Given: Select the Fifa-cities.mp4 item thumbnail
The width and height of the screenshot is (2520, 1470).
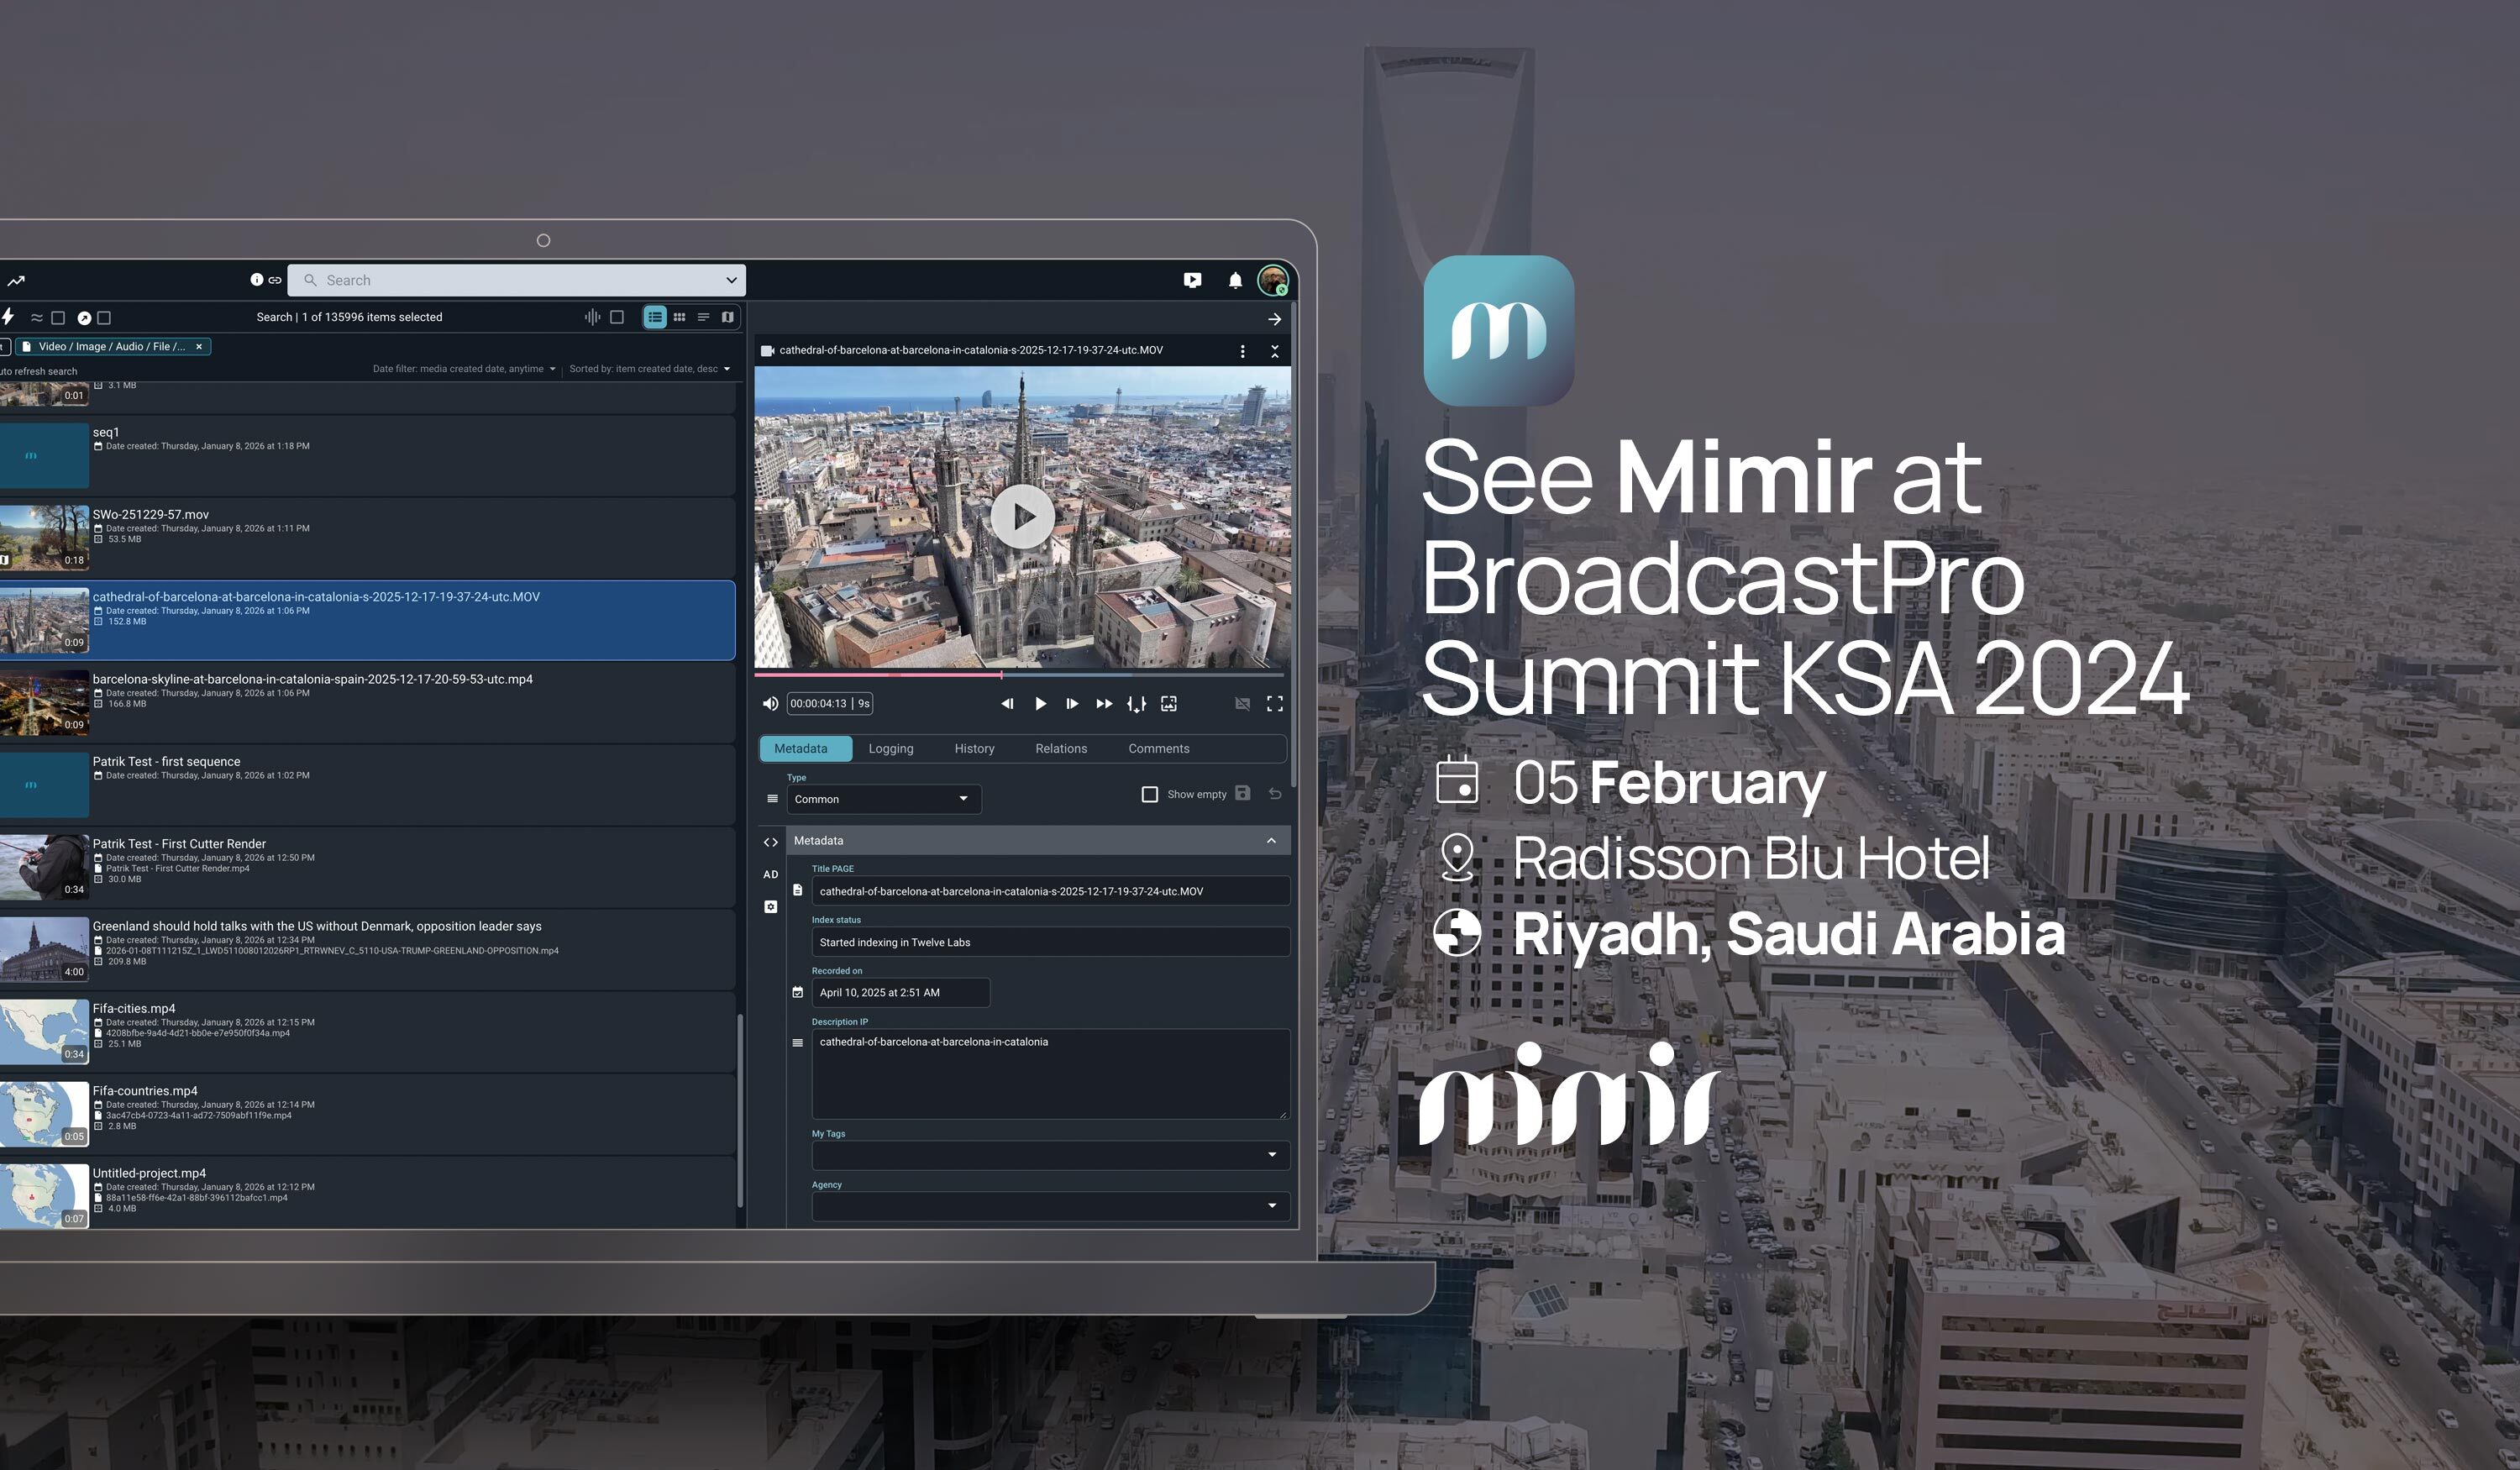Looking at the screenshot, I should click(44, 1031).
